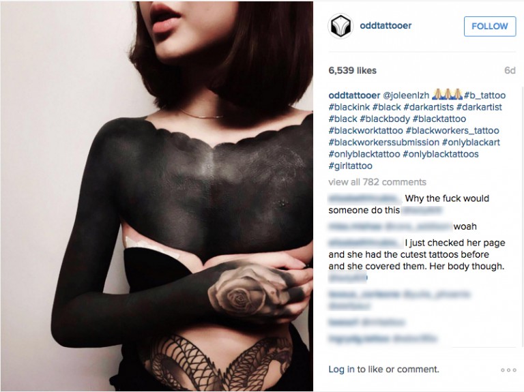524x392 pixels.
Task: Open the #darkartists hashtag
Action: pos(428,107)
